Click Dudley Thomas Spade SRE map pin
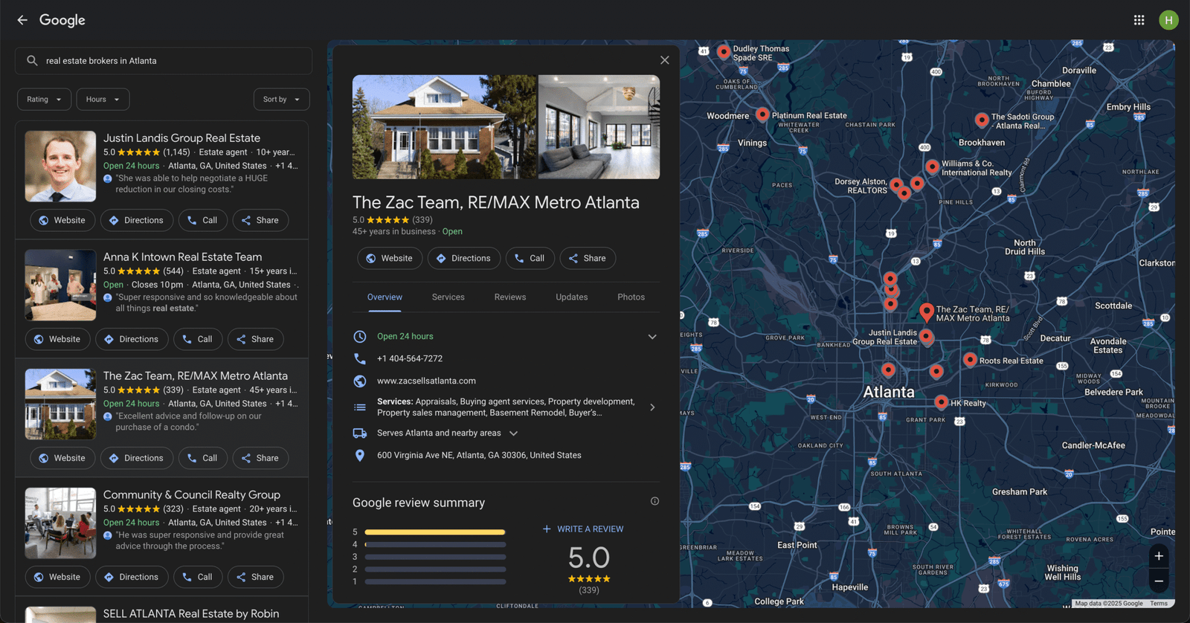 point(724,52)
